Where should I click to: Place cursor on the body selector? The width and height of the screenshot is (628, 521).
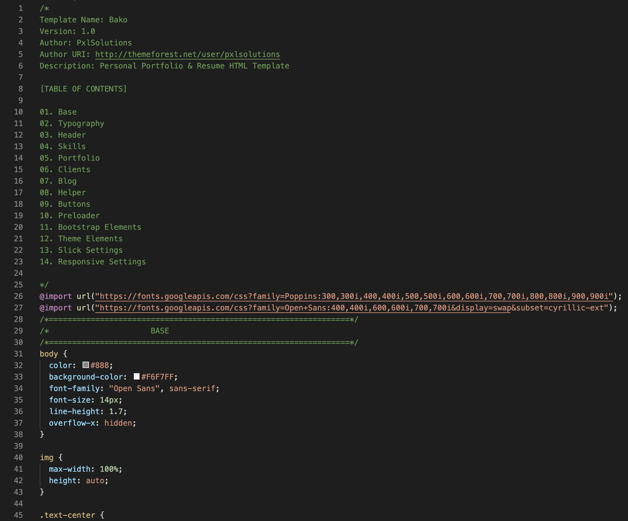pos(49,354)
